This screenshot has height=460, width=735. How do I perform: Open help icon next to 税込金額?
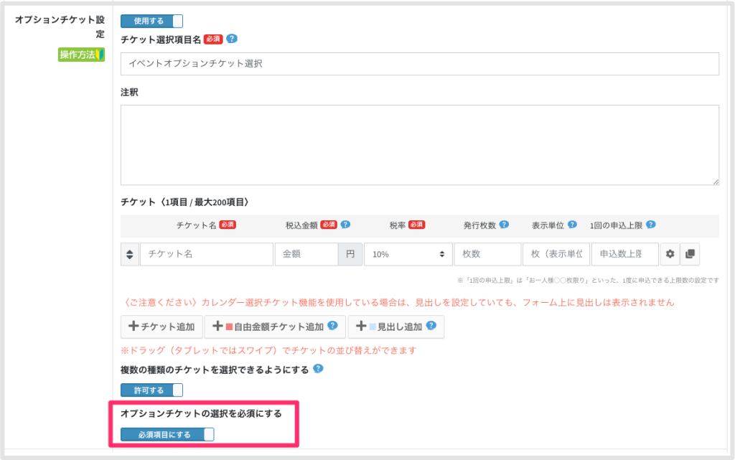click(345, 225)
